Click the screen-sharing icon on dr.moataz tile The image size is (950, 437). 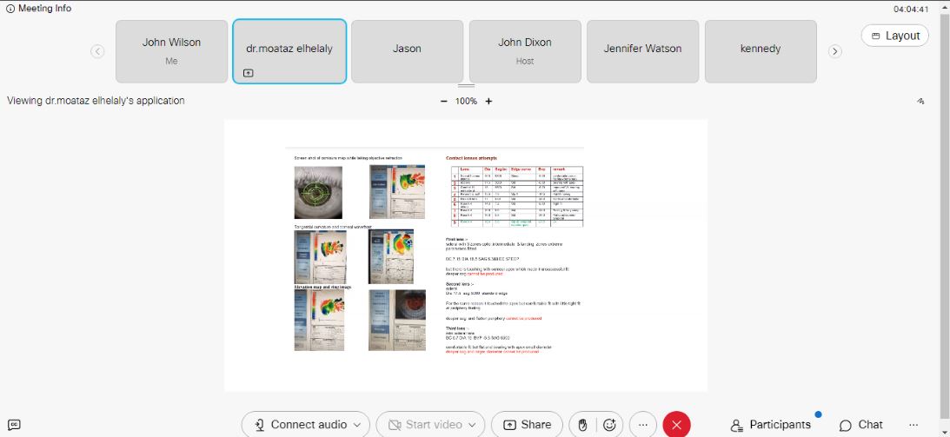point(249,73)
